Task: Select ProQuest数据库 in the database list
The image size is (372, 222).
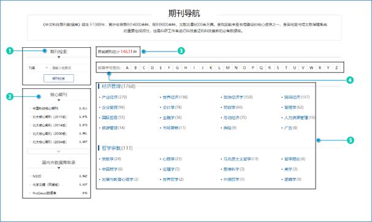Action: click(x=44, y=193)
